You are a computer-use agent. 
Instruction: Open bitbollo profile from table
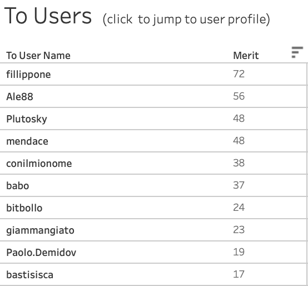[24, 208]
